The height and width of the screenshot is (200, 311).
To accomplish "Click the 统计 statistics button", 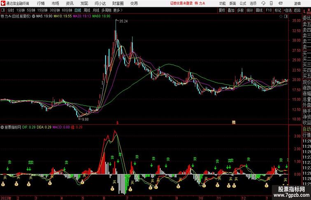I will tap(250, 10).
